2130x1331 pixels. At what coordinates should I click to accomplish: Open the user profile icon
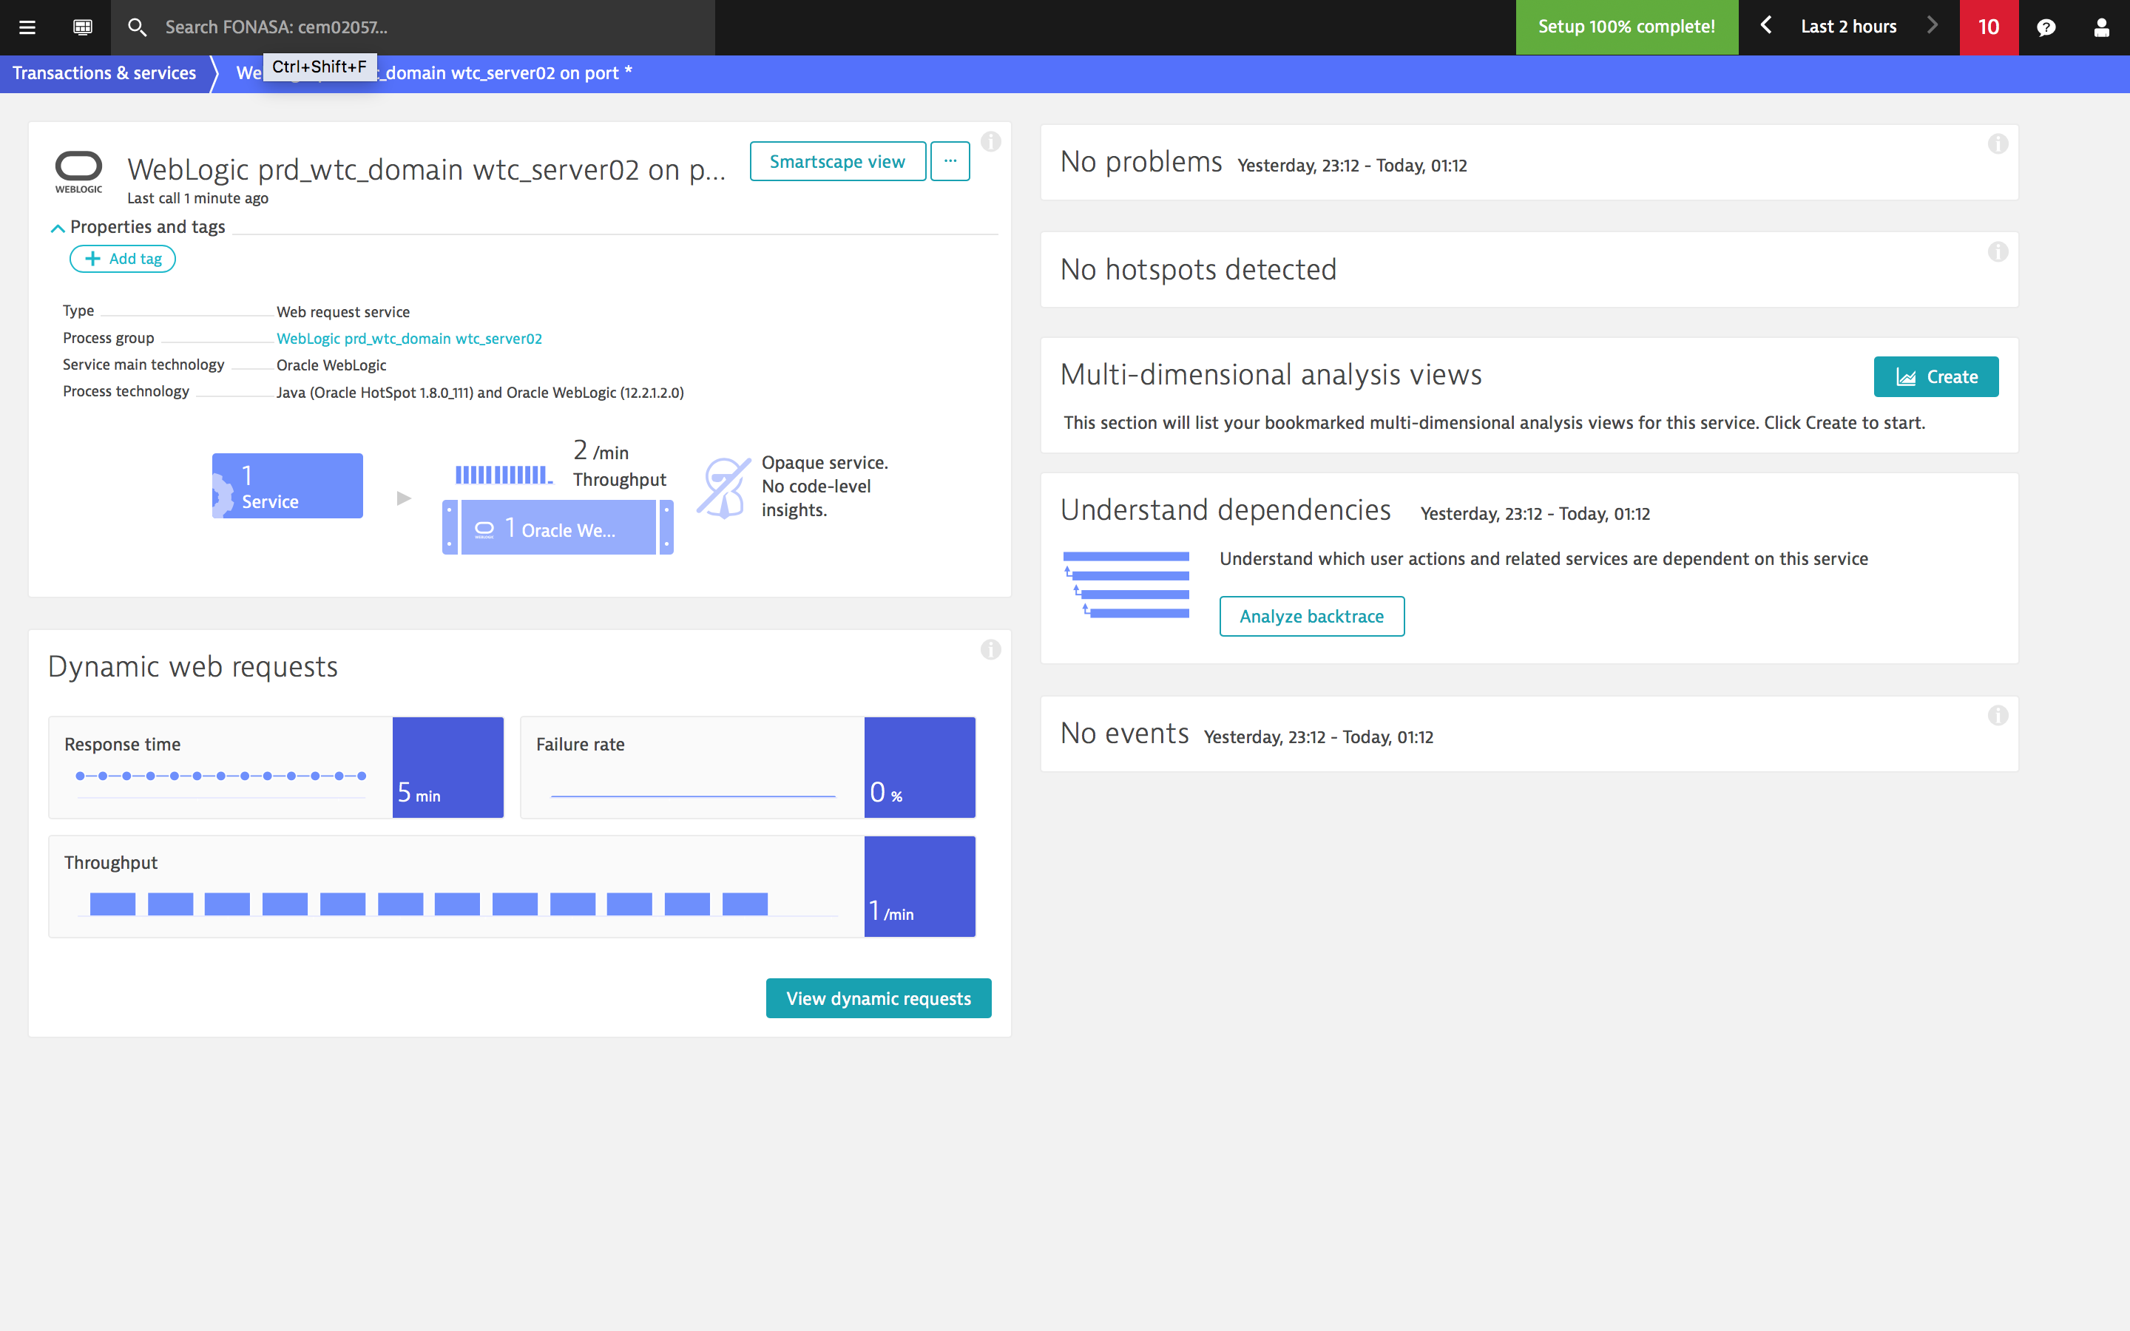pos(2101,27)
